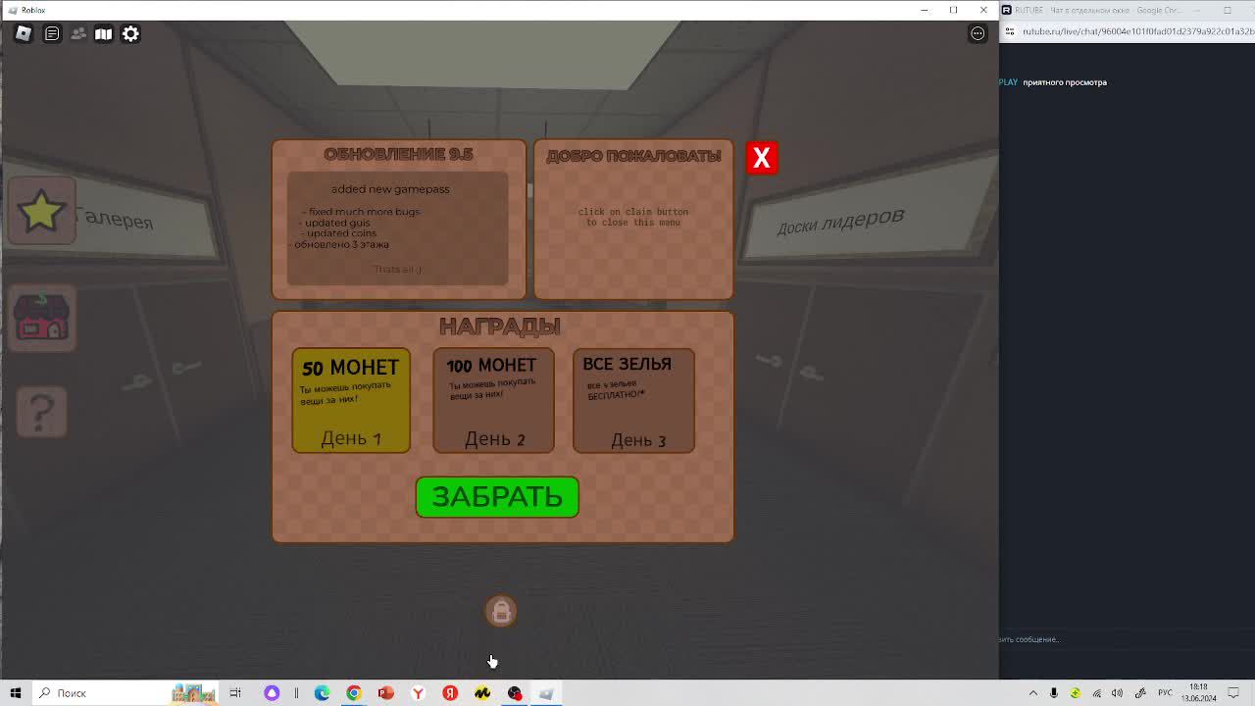Open the gear settings icon in the game

point(130,33)
